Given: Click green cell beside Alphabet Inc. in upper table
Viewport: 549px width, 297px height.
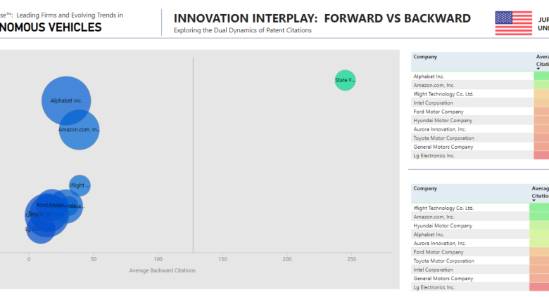Looking at the screenshot, I should pyautogui.click(x=541, y=76).
